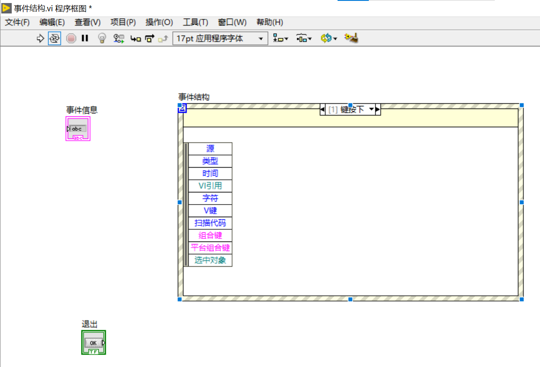Click the Step Into icon

click(x=136, y=39)
